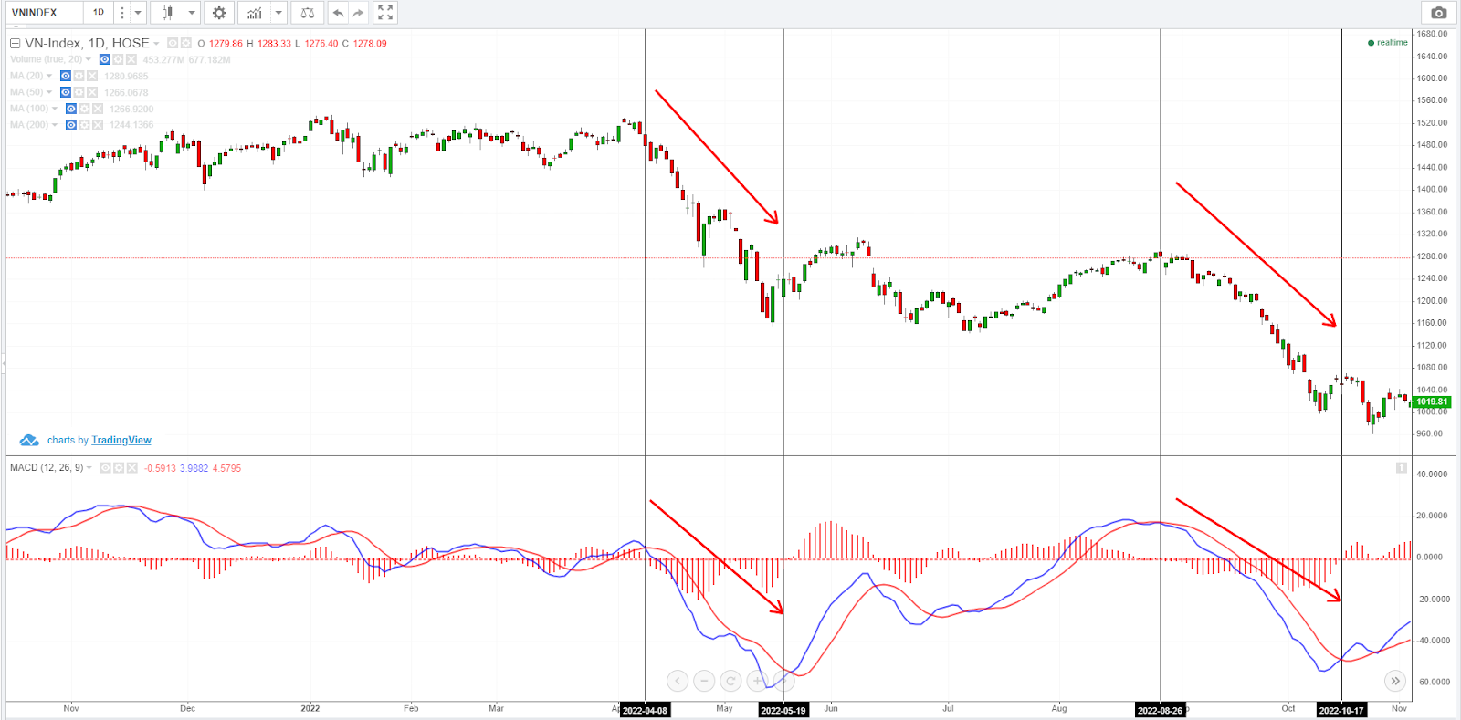Collapse the VN-Index legend with minus box
The width and height of the screenshot is (1461, 720).
[x=15, y=43]
